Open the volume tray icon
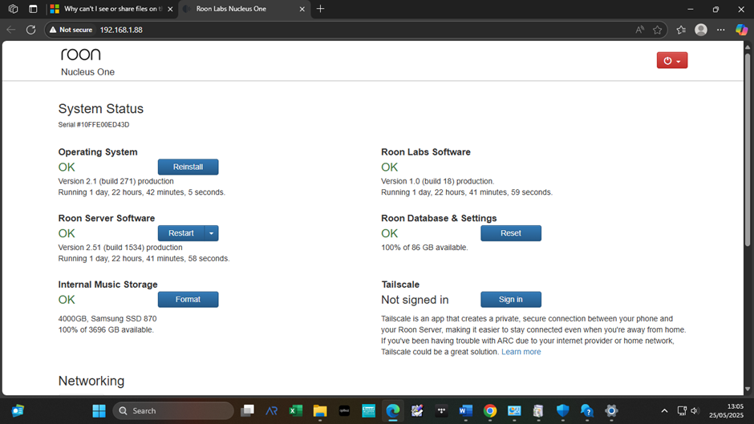The width and height of the screenshot is (754, 424). [x=695, y=411]
